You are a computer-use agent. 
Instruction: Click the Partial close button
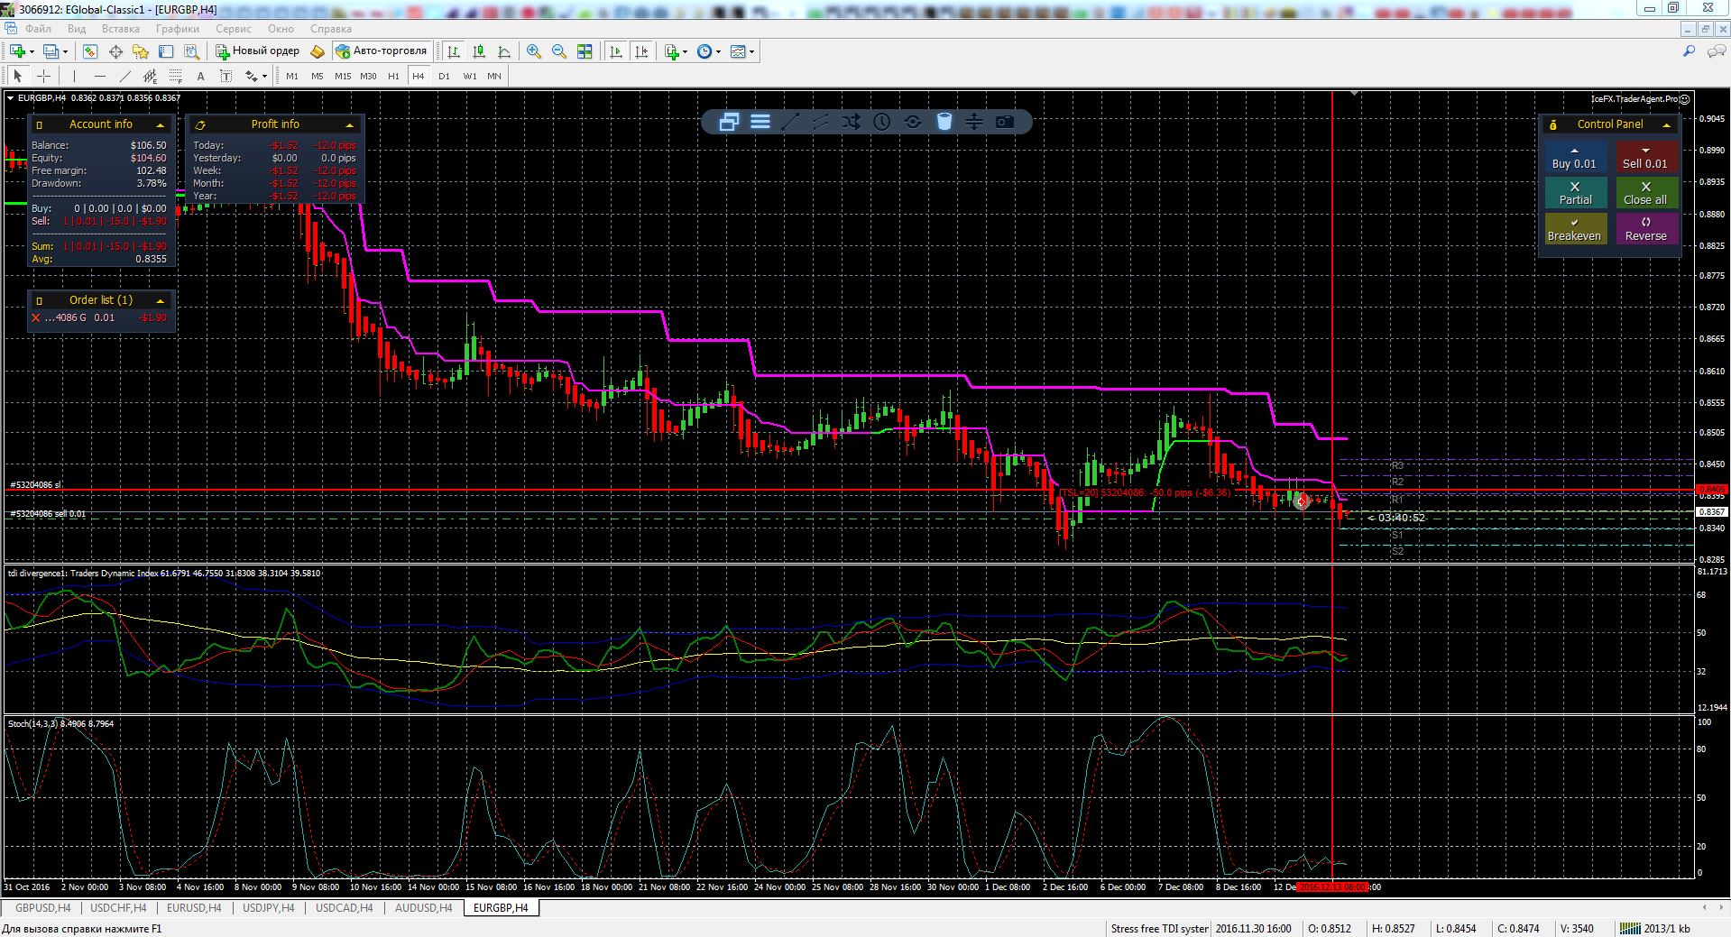pyautogui.click(x=1575, y=193)
